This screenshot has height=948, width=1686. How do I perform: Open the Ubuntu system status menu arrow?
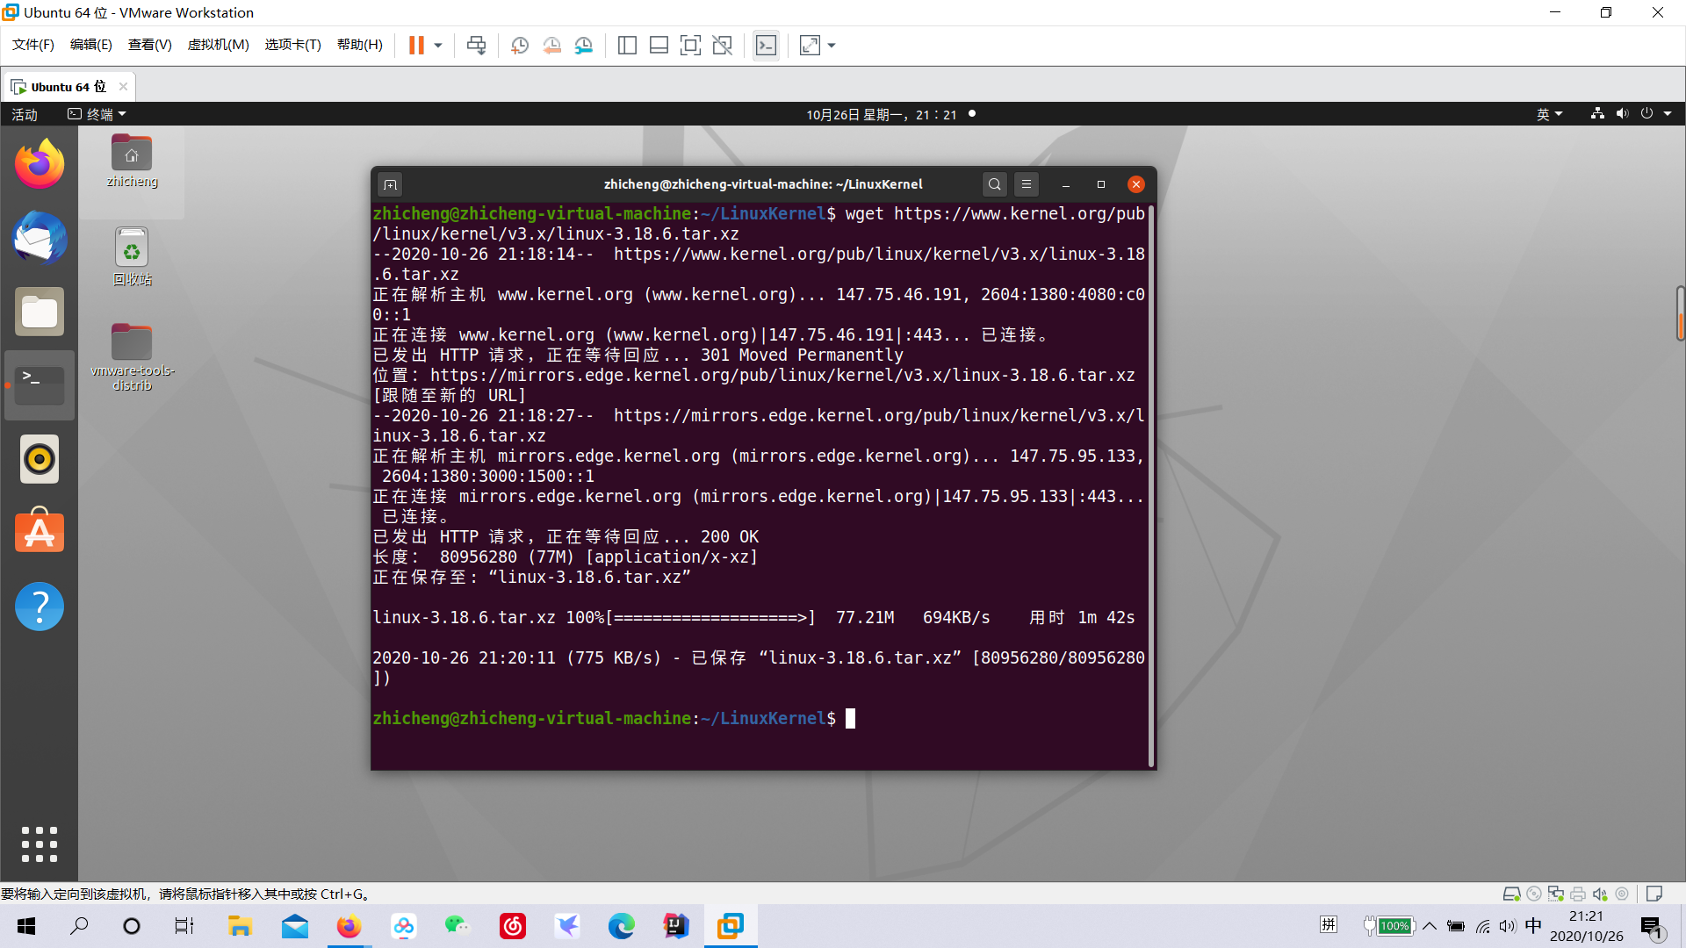(1668, 114)
